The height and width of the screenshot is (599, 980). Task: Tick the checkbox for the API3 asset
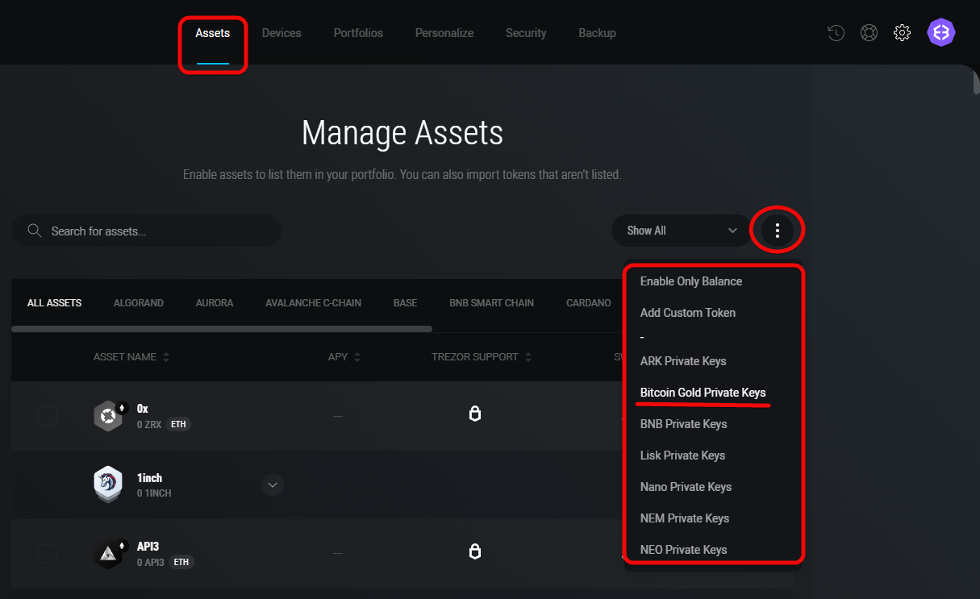point(48,554)
